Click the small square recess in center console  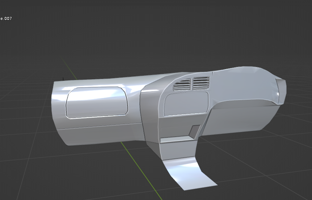click(195, 132)
